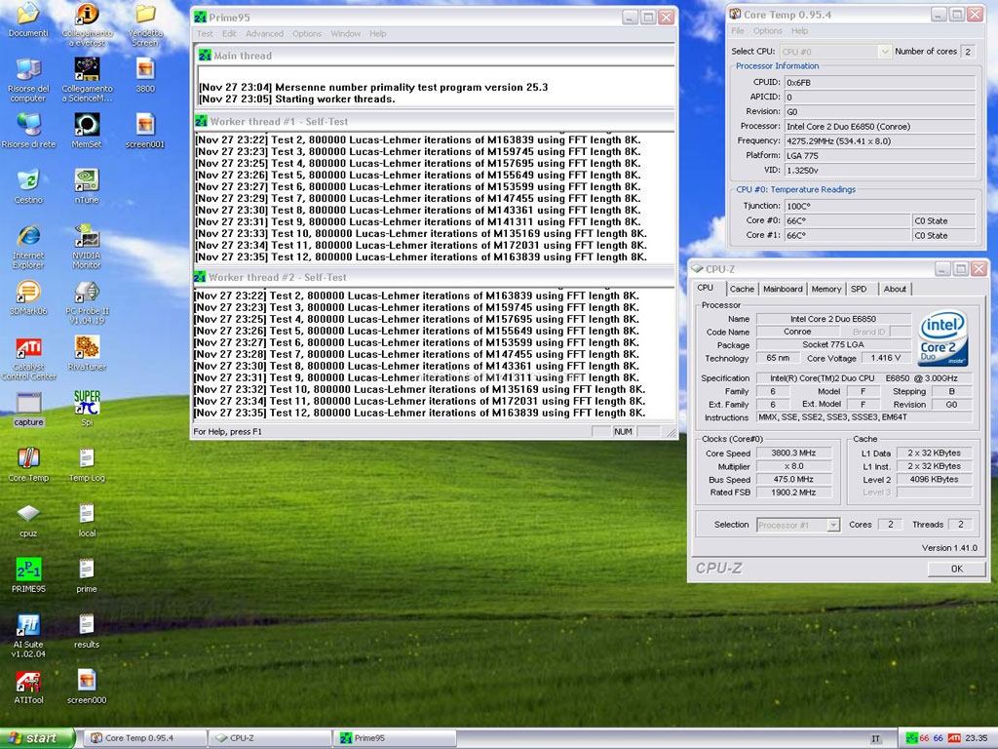The image size is (998, 749).
Task: Open Core Temp Help menu
Action: pos(799,30)
